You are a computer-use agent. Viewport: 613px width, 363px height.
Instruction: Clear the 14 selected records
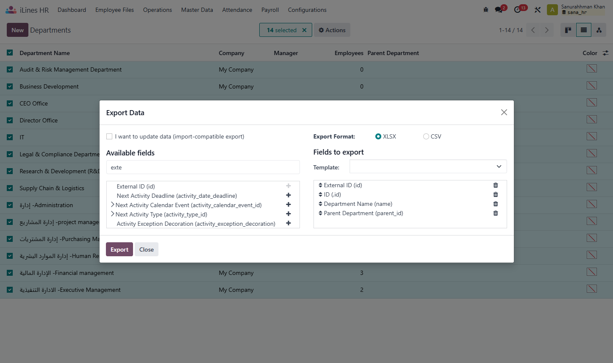click(x=304, y=30)
